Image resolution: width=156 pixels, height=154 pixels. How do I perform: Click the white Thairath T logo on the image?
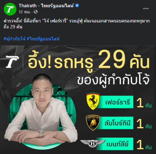click(13, 62)
